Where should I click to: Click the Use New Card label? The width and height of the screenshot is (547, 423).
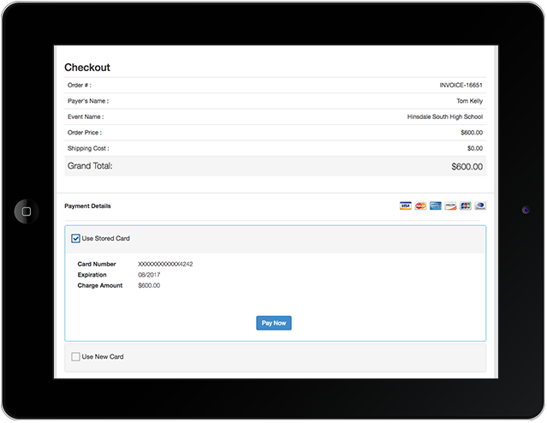[x=103, y=357]
